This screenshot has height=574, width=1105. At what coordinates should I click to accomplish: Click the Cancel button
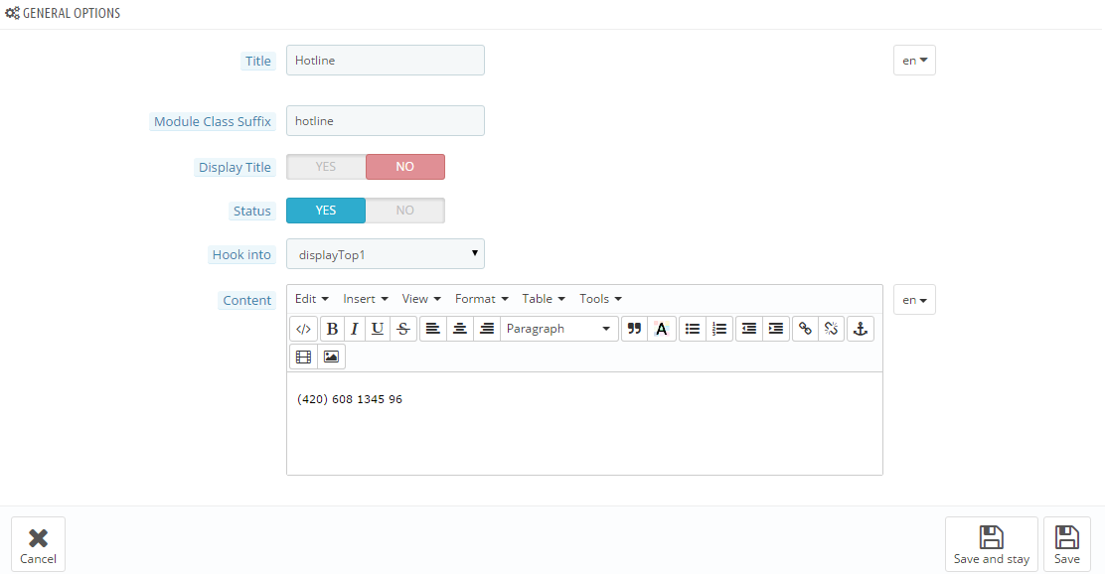point(38,544)
